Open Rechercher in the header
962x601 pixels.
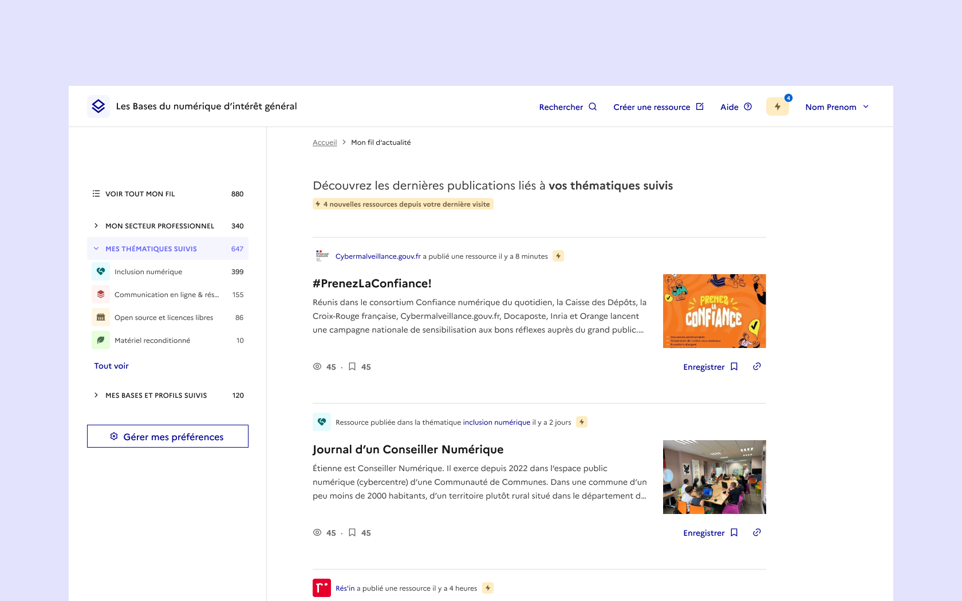[567, 107]
